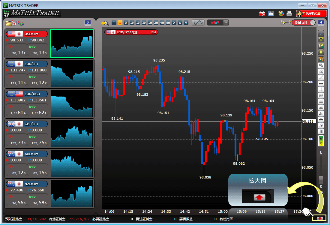
Task: Open the toolbox settings icon
Action: click(x=262, y=14)
